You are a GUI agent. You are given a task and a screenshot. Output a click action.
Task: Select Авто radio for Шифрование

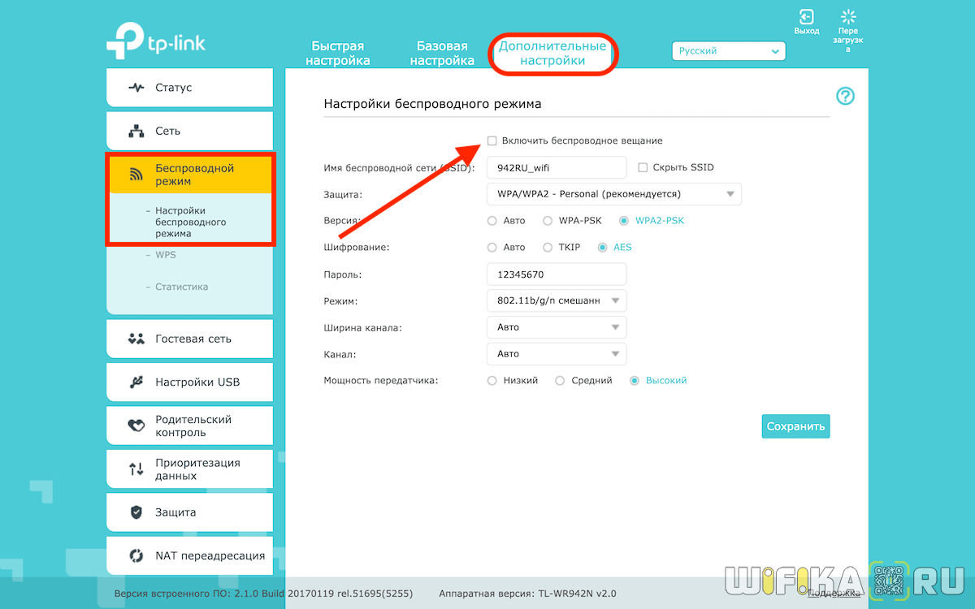click(x=492, y=248)
